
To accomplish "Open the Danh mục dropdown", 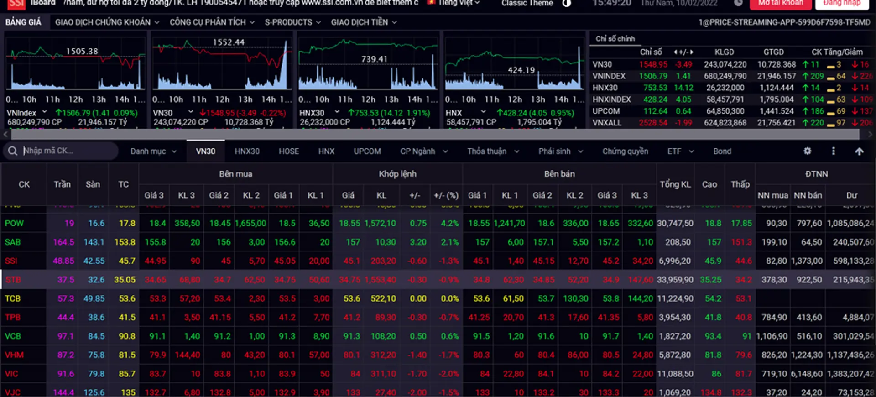I will coord(153,151).
